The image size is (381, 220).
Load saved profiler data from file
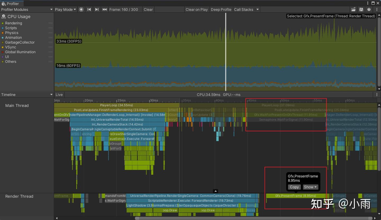pos(353,10)
